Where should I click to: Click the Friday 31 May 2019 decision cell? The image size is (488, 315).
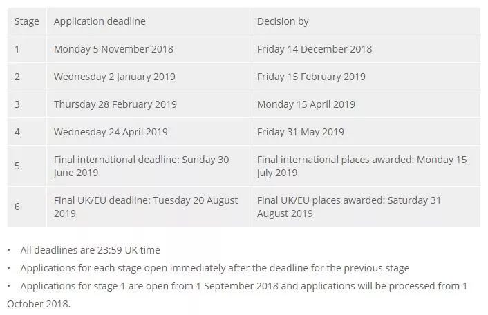tap(300, 132)
